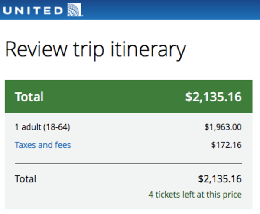This screenshot has width=260, height=214.
Task: Click the (18-64) age range text
Action: click(58, 127)
